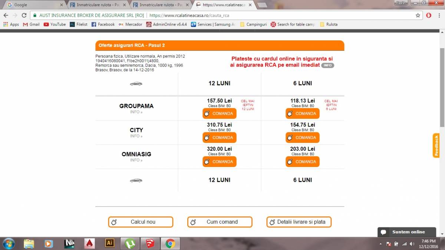This screenshot has width=445, height=250.
Task: Click the Windows Start button
Action: [x=8, y=243]
